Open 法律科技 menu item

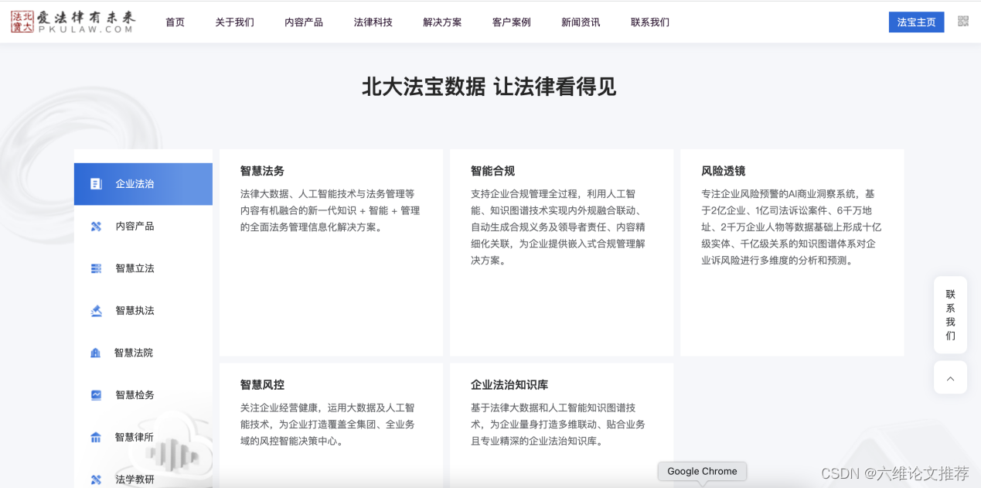(x=373, y=22)
